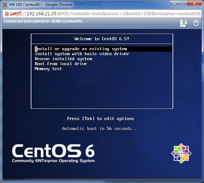The height and width of the screenshot is (183, 204).
Task: Click the 'Connected (encrypted) to: QEMU (centos65)' status
Action: 43,21
